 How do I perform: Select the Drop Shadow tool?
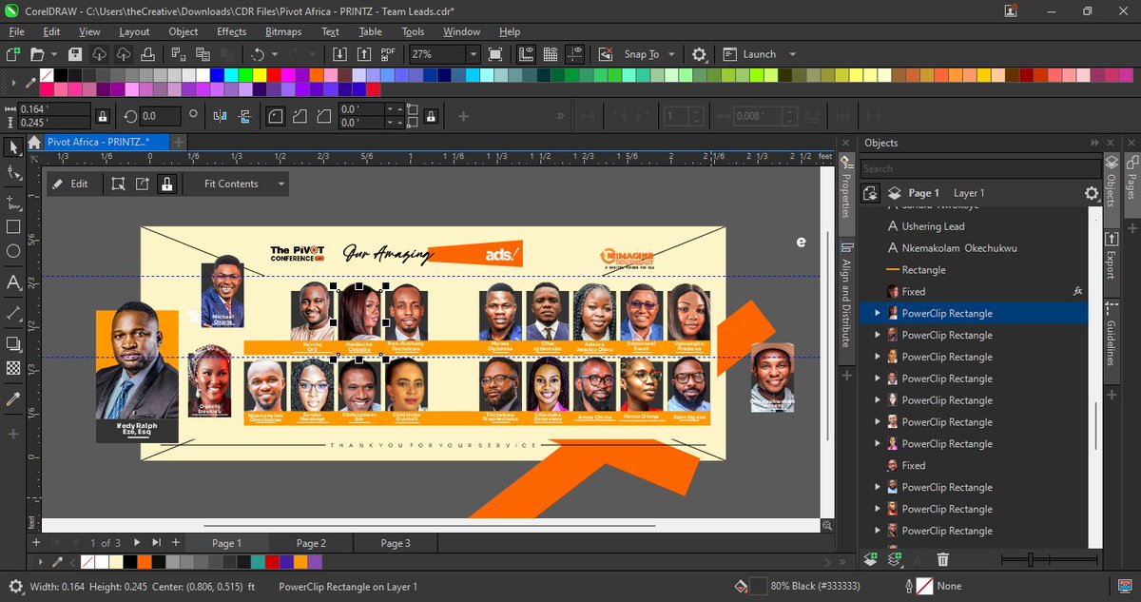(x=13, y=343)
